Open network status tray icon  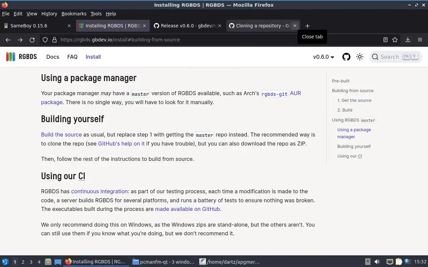tap(390, 262)
